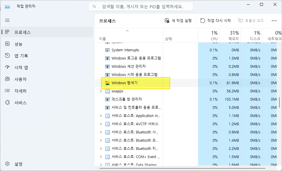Click the 서비스 puzzle-piece icon
The width and height of the screenshot is (282, 171).
tap(7, 102)
